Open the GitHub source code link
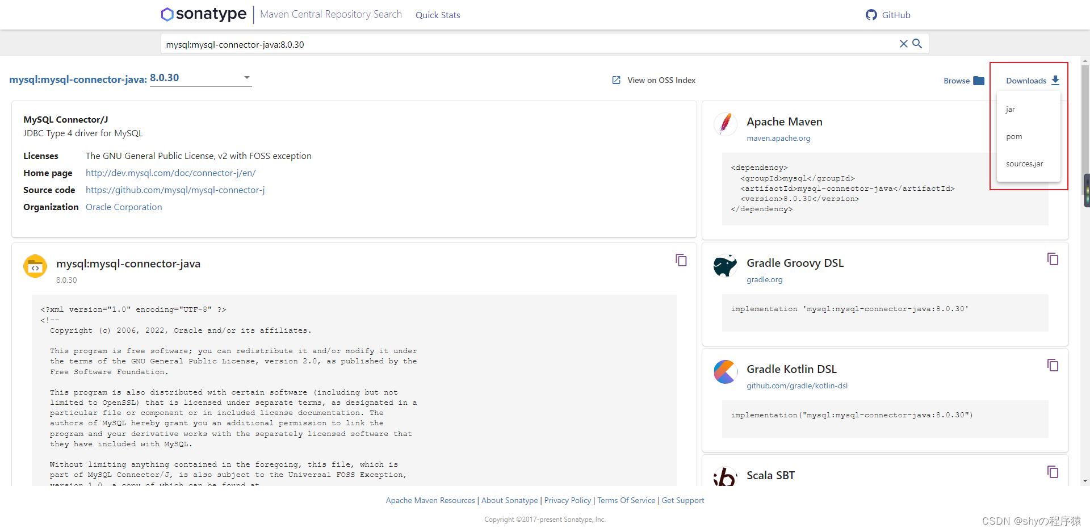This screenshot has width=1090, height=532. click(x=175, y=190)
